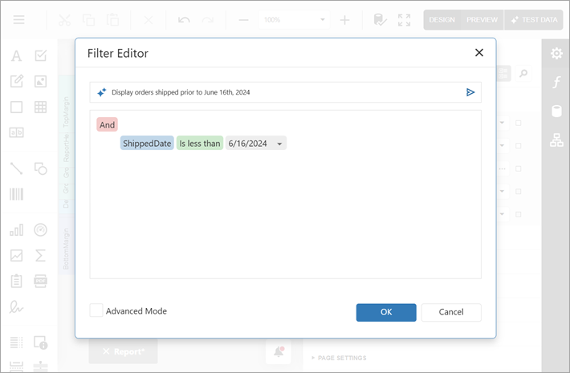Screen dimensions: 570x373
Task: Click the And group operator
Action: click(107, 124)
